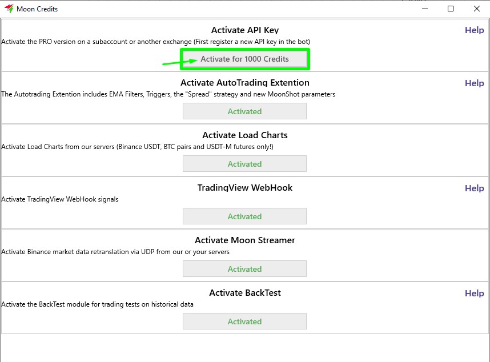
Task: Click Activated button under TradingView WebHook
Action: pos(244,216)
